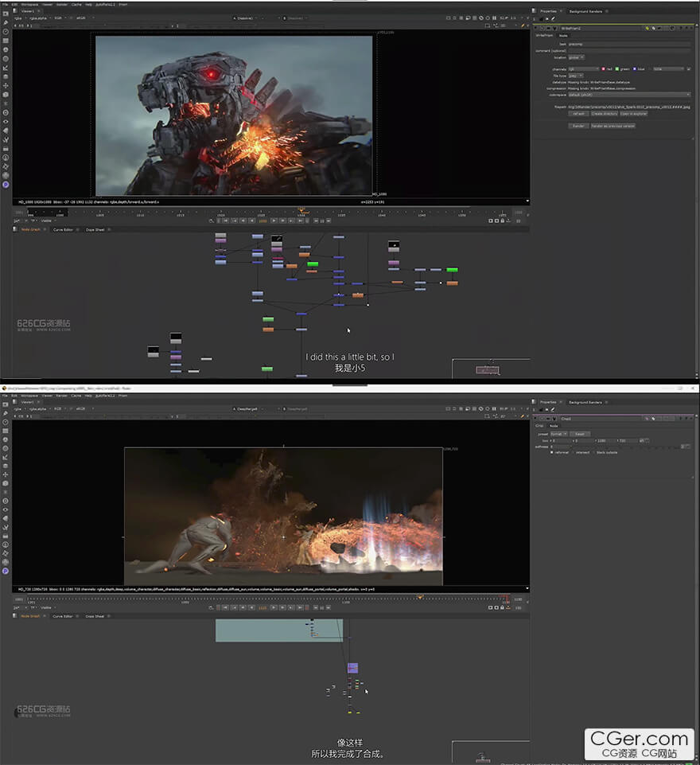Open the channels dropdown in WritePrism properties

[x=584, y=69]
